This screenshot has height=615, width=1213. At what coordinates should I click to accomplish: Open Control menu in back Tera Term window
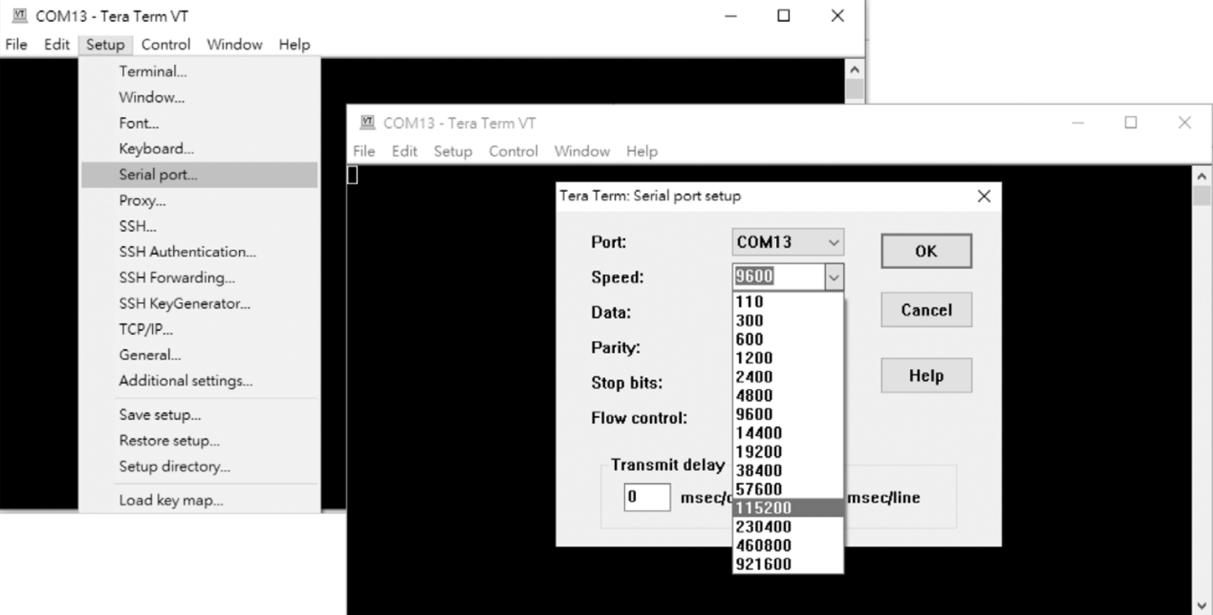point(166,45)
